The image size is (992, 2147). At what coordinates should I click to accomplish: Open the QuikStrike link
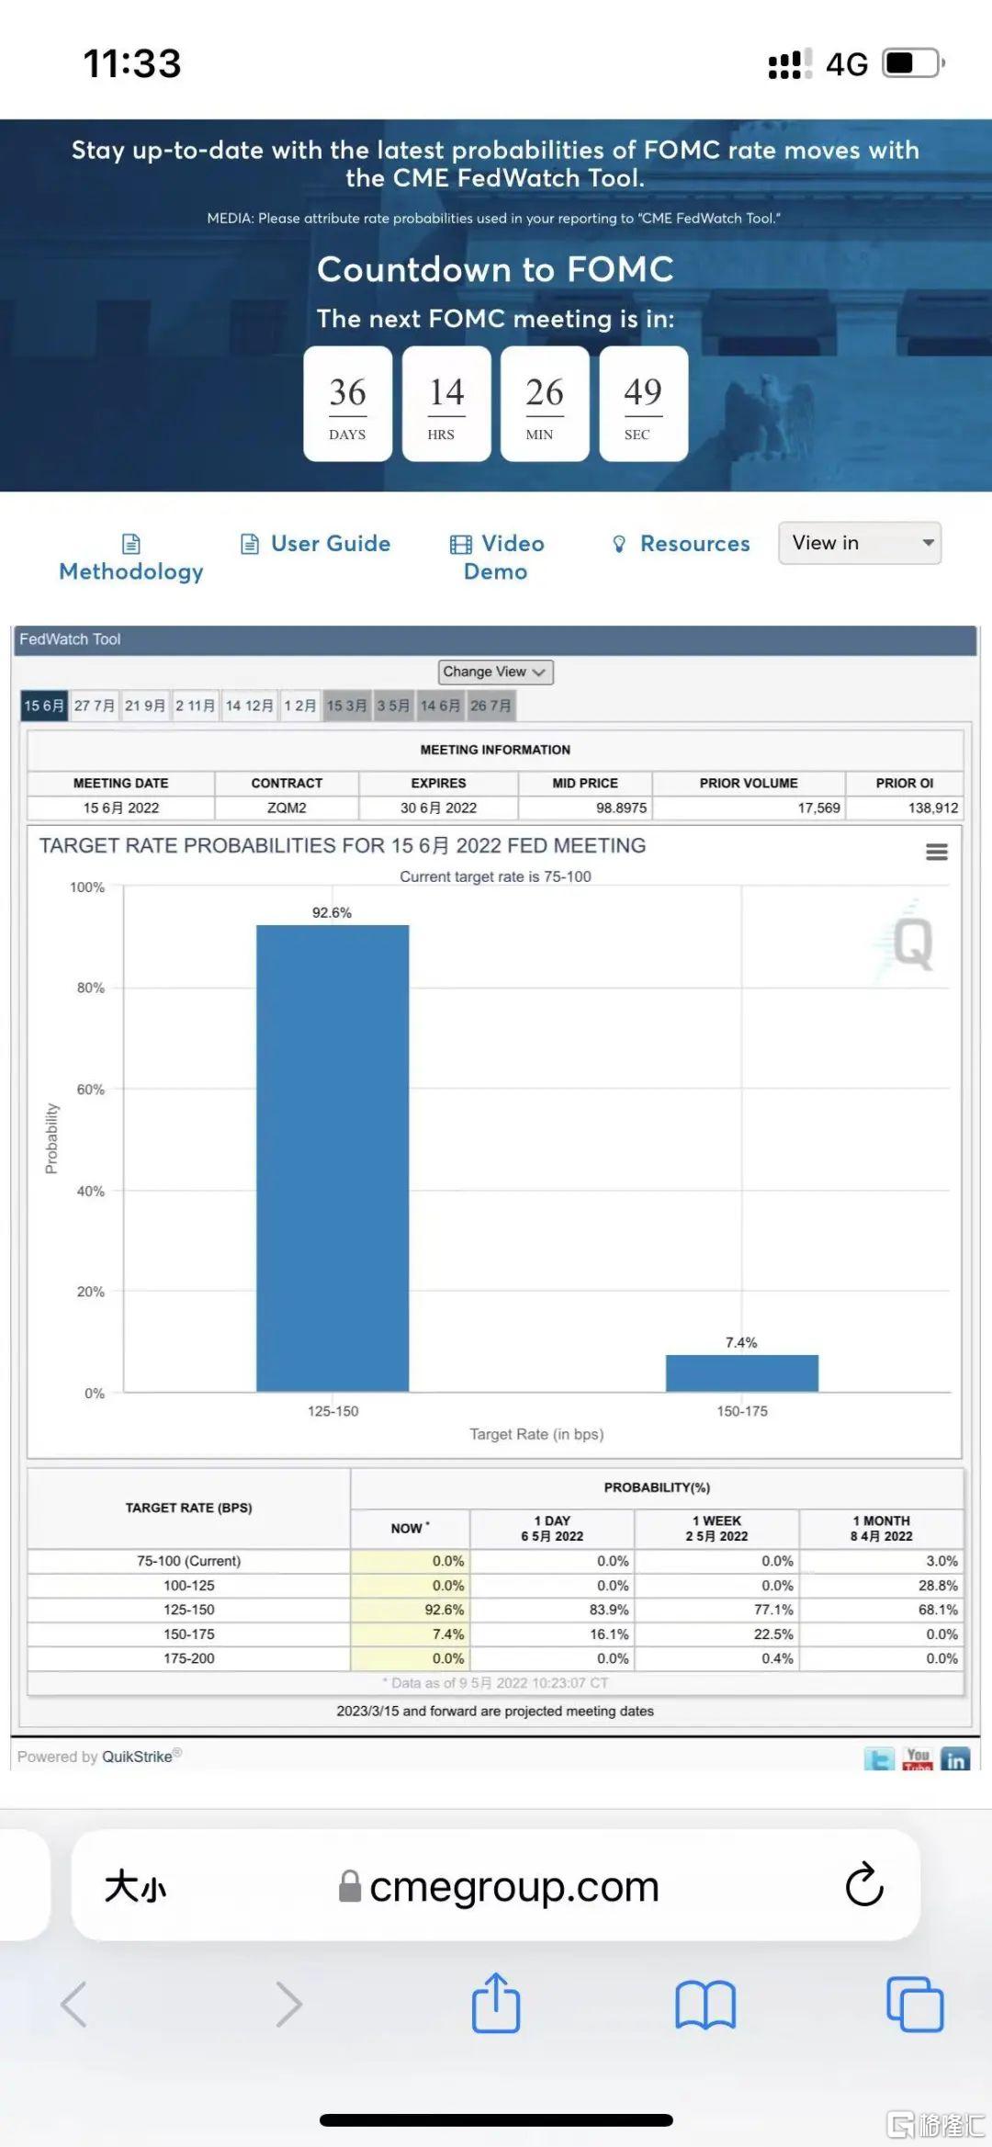click(138, 1757)
